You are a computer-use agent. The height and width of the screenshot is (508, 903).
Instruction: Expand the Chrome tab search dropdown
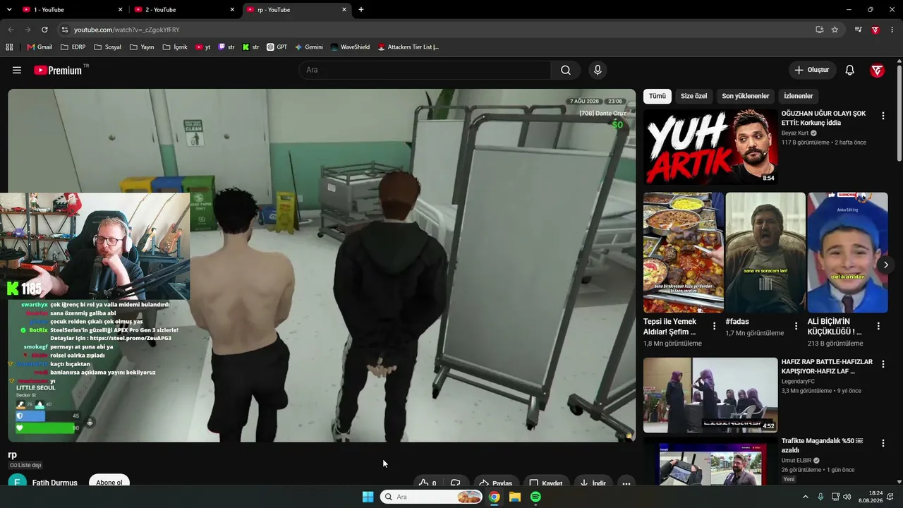point(10,10)
